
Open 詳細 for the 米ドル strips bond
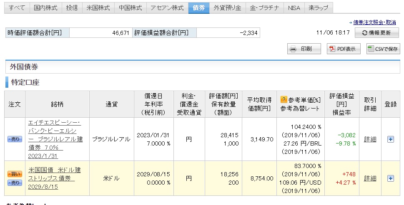pos(370,178)
